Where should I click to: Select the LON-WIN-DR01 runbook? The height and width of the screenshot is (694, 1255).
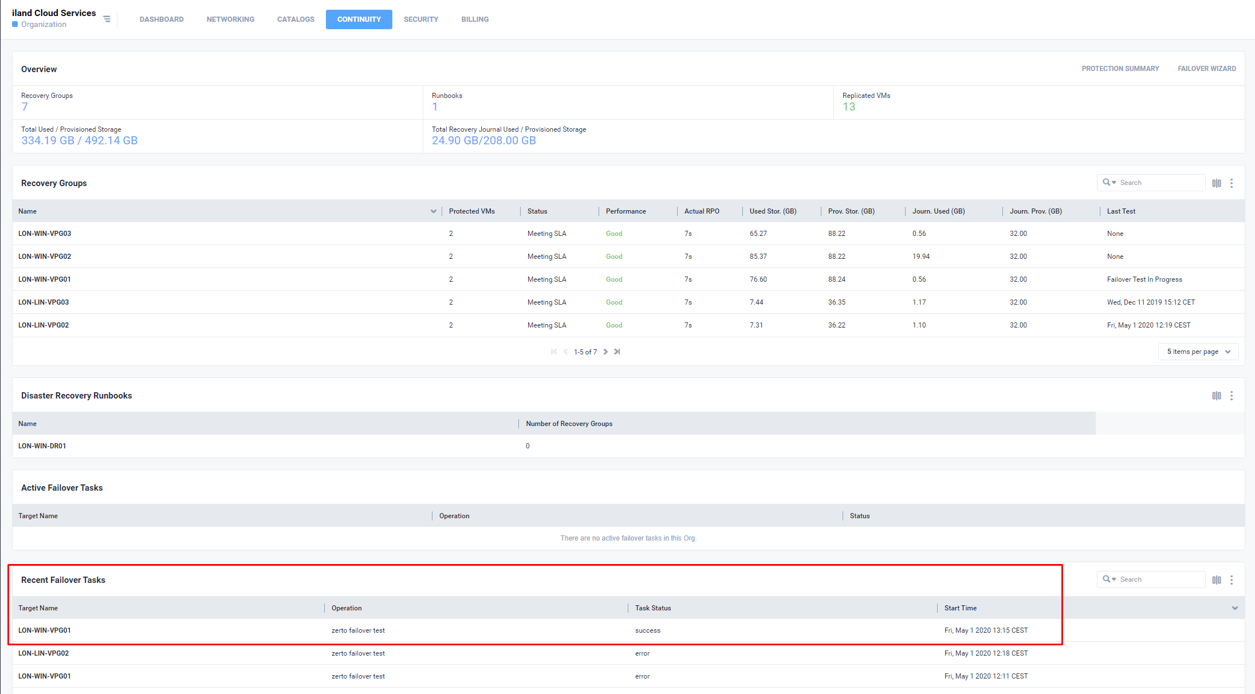coord(42,446)
